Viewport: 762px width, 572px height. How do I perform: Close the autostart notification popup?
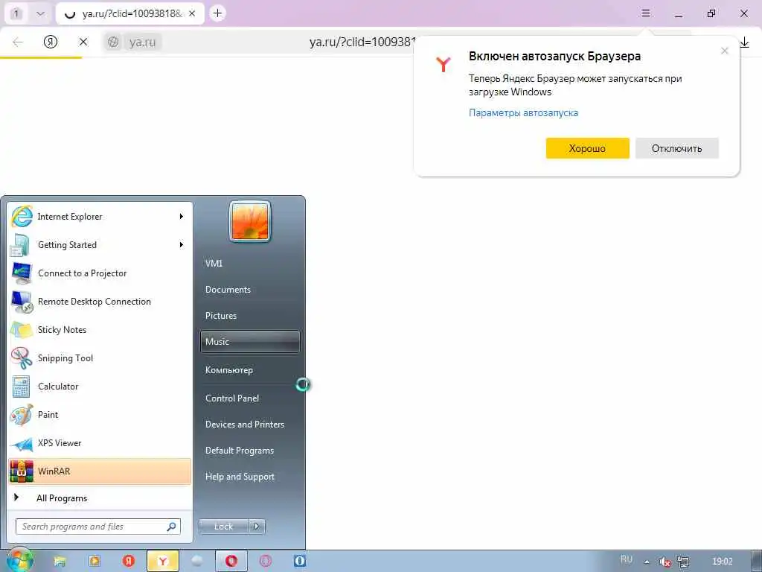pos(725,51)
